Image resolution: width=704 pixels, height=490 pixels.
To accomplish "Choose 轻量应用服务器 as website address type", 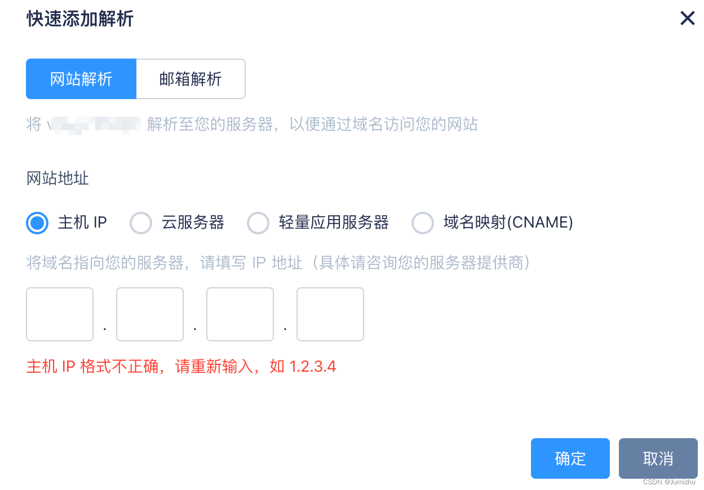I will (258, 222).
